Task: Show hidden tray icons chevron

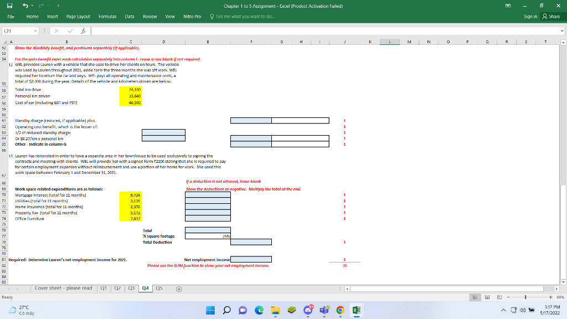Action: (503, 310)
